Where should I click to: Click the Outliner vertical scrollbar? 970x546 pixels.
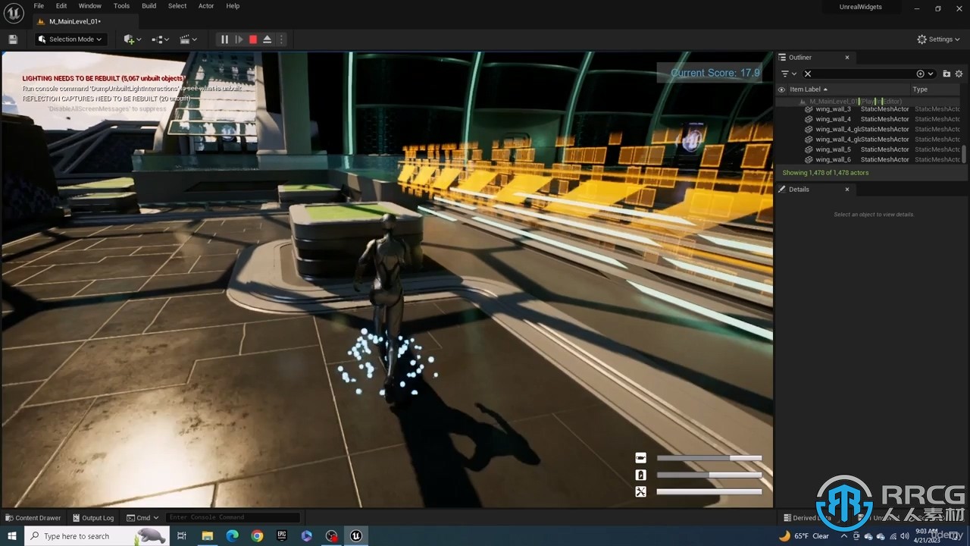965,153
